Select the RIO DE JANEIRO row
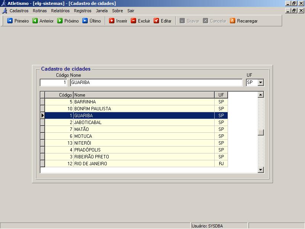305x229 pixels. pos(134,164)
